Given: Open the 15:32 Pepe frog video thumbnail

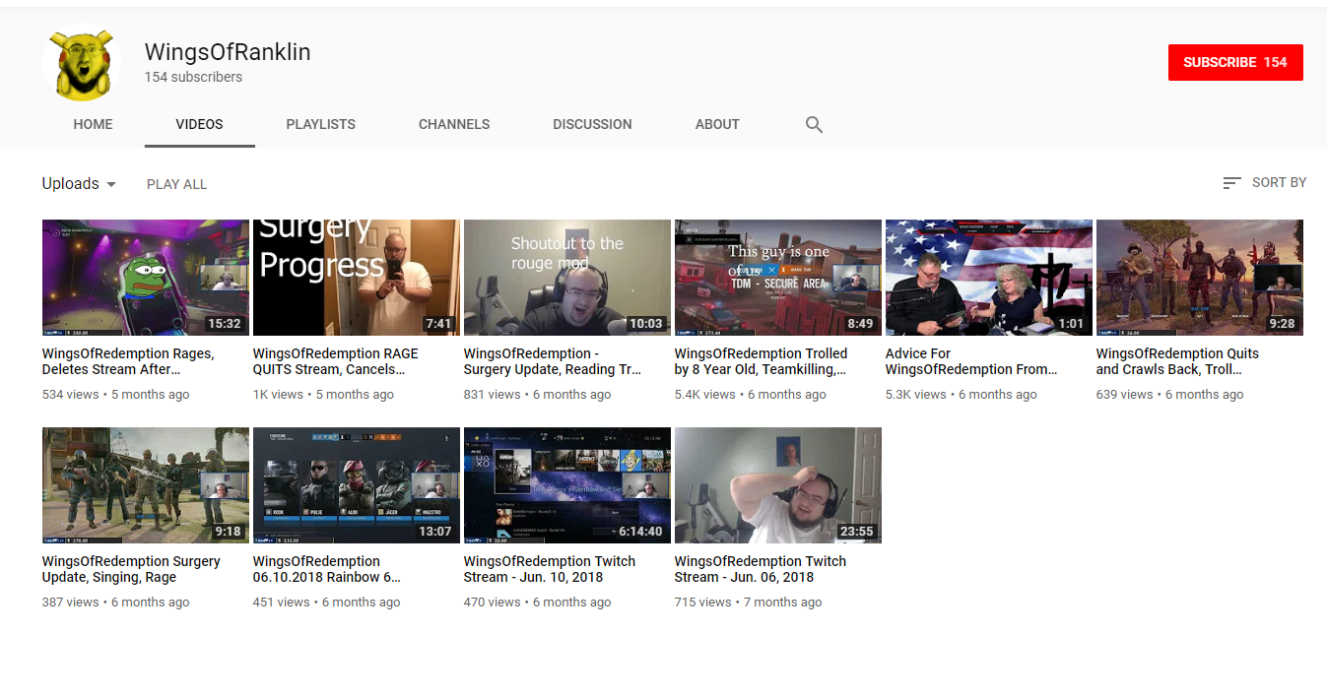Looking at the screenshot, I should [x=146, y=278].
